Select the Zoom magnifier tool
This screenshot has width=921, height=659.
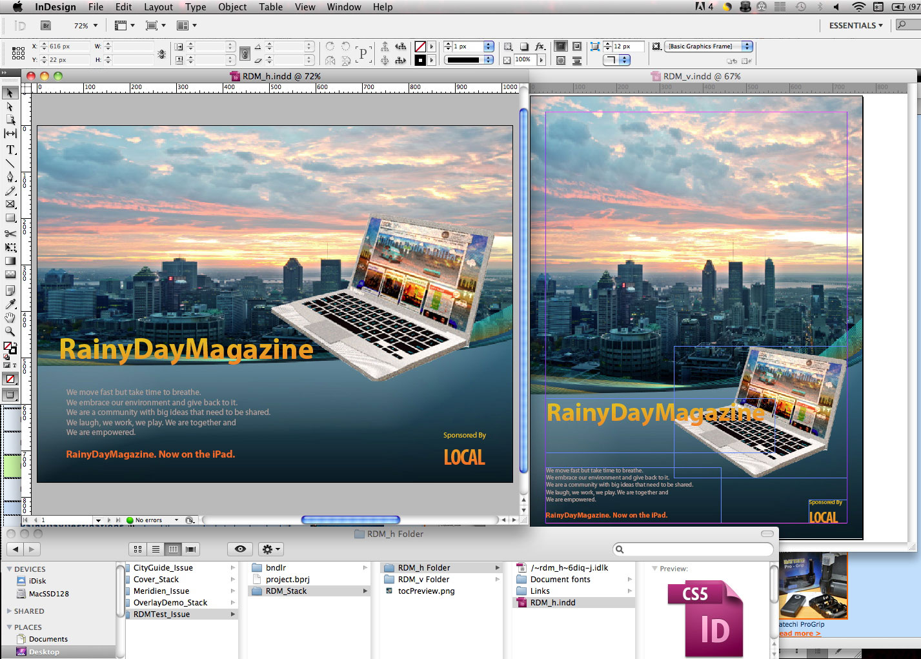(x=10, y=331)
